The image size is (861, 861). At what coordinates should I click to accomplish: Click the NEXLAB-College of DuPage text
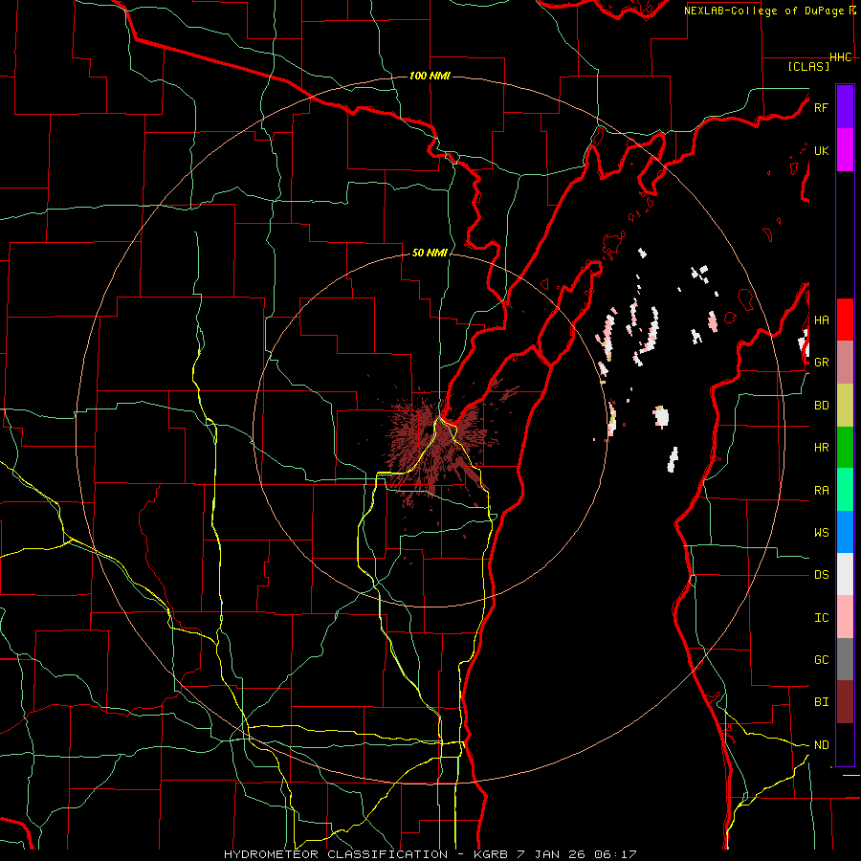click(763, 11)
